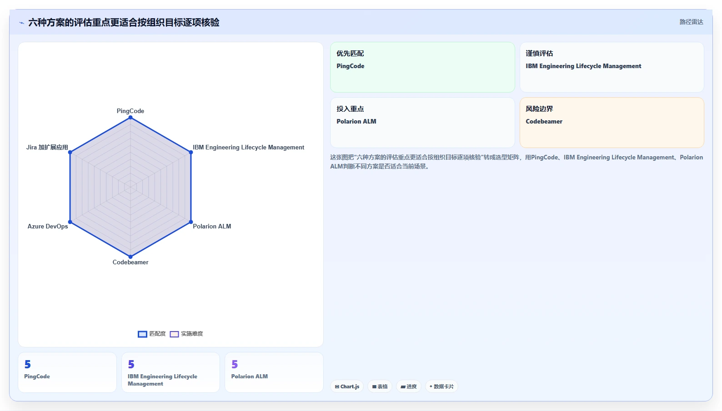Click the 路径雷达 label in header
The image size is (722, 411).
pyautogui.click(x=691, y=22)
